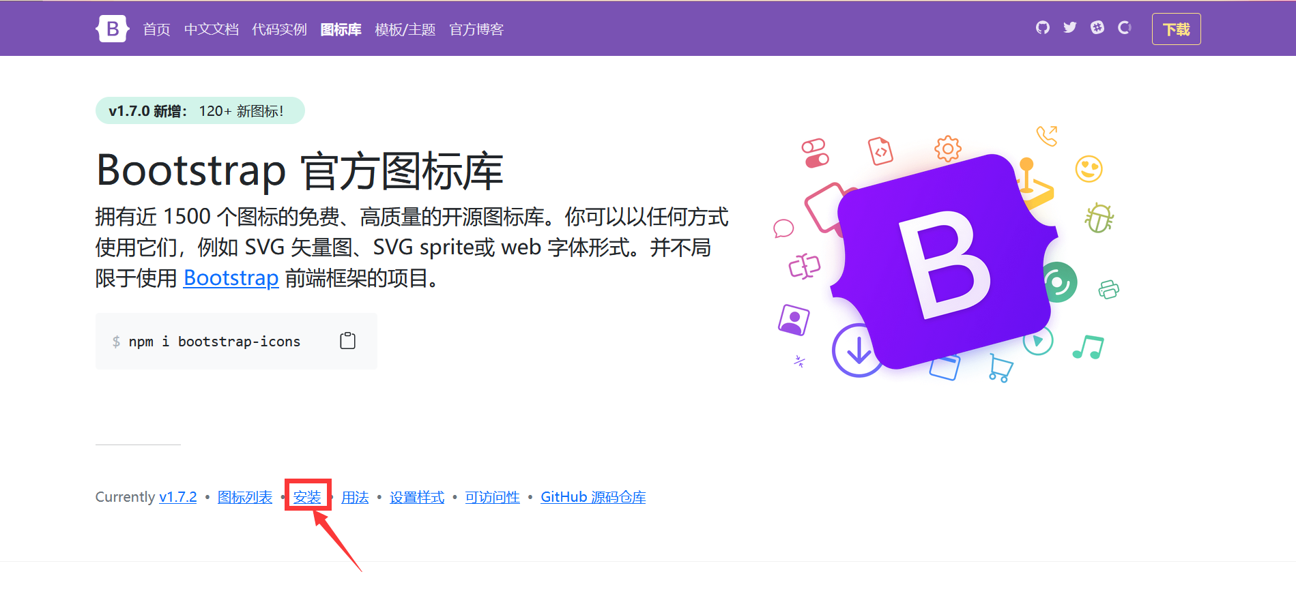Image resolution: width=1296 pixels, height=602 pixels.
Task: Open 中文文档 from the top navigation
Action: coord(211,29)
